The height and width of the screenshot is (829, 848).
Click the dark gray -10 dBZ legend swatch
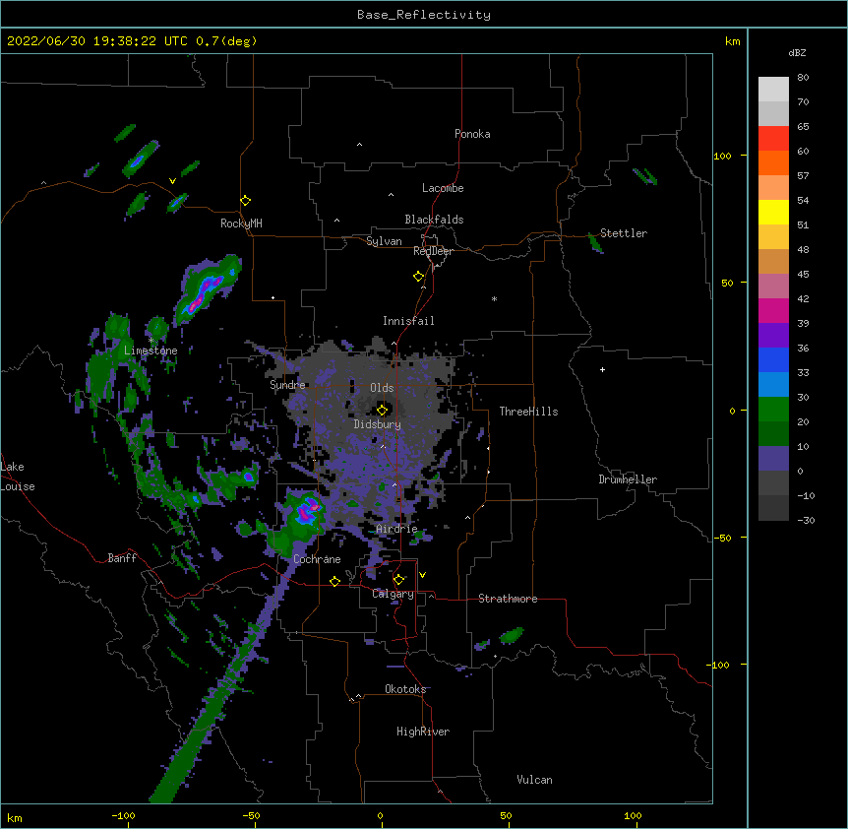[773, 508]
